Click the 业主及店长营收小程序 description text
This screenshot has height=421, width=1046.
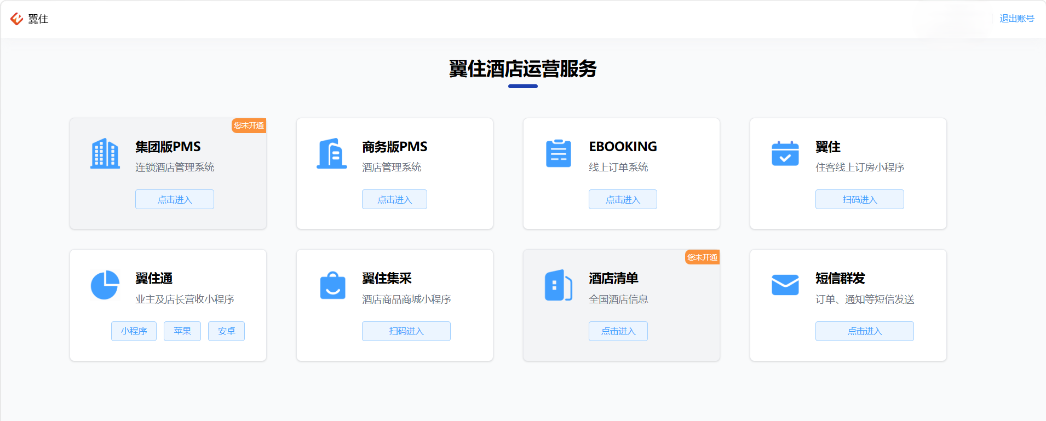pyautogui.click(x=185, y=299)
